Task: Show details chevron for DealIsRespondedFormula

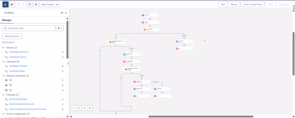Action: pyautogui.click(x=63, y=104)
